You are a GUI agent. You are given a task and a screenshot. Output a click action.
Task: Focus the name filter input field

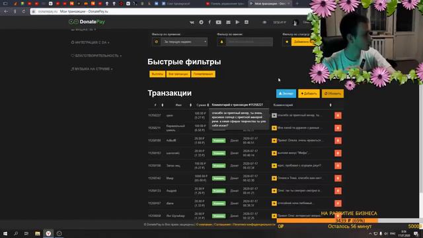249,42
